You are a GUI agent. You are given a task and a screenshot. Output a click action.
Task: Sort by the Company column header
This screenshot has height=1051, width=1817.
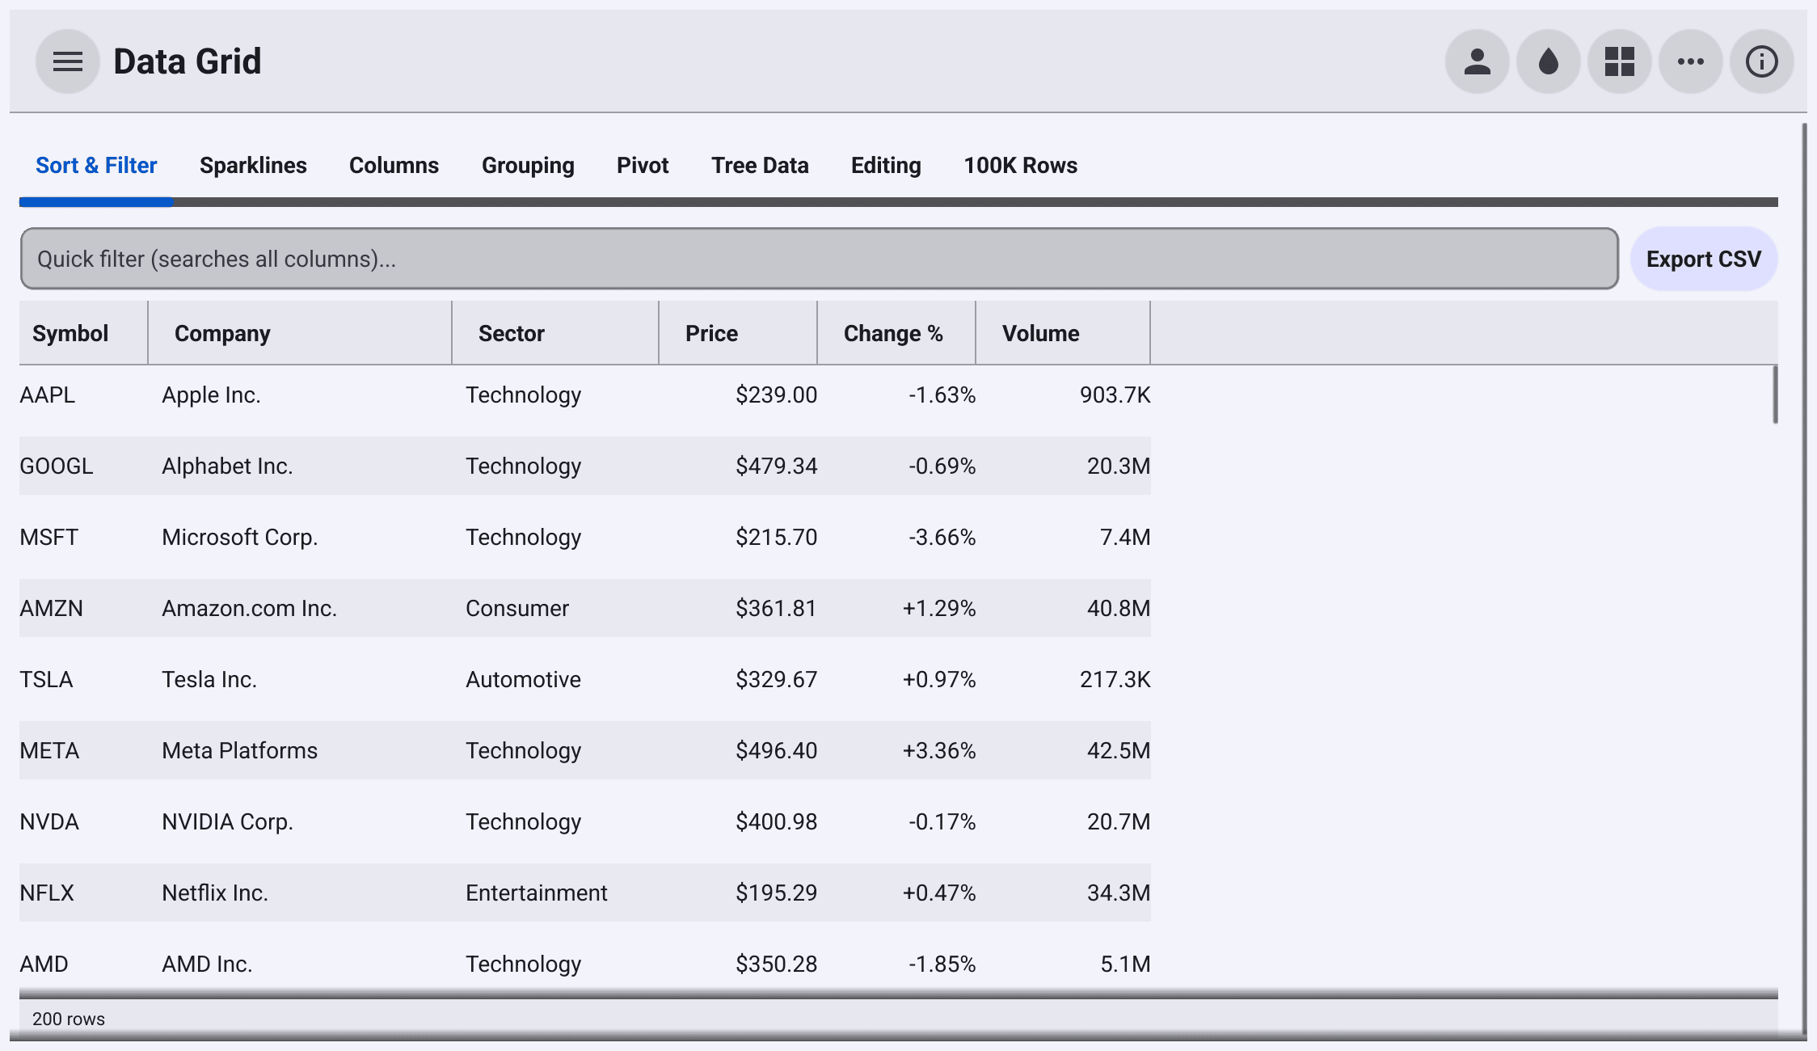tap(300, 333)
